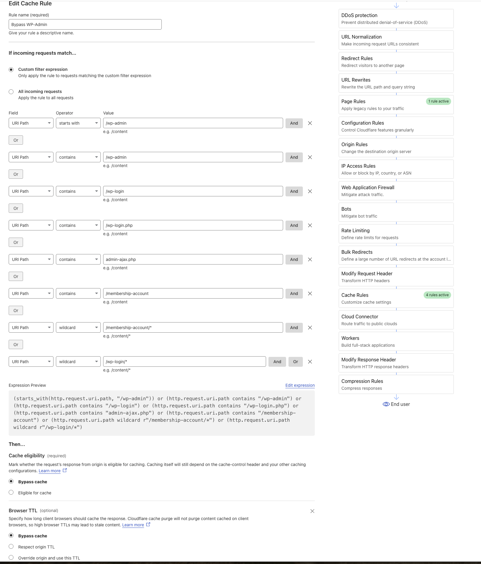
Task: Click the Or button in the last condition row
Action: [295, 362]
